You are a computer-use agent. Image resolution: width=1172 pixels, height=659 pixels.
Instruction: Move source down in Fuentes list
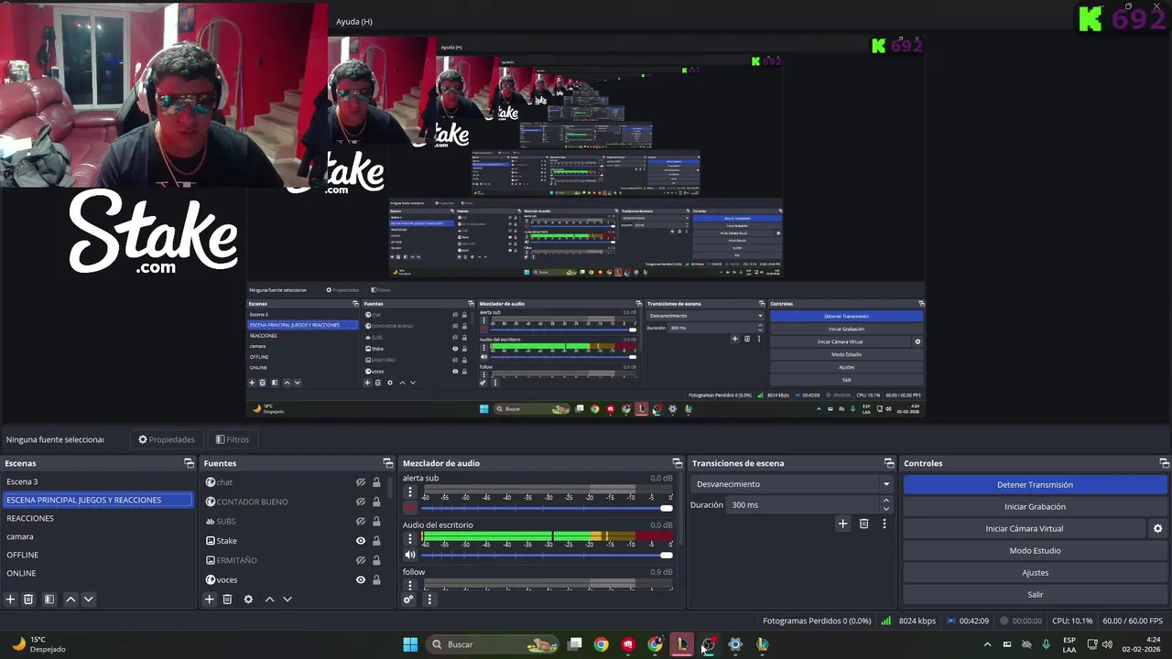coord(287,600)
